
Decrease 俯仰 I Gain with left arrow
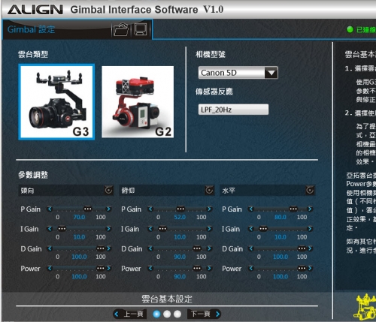150,228
